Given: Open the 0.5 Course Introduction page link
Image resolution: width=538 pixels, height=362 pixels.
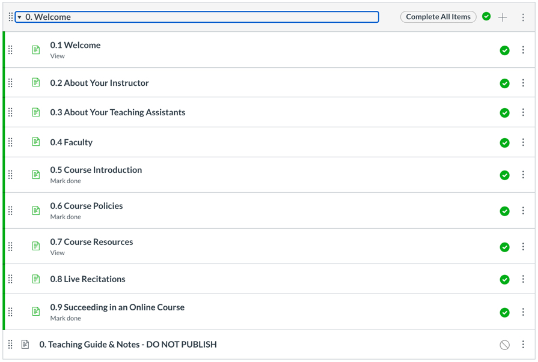Looking at the screenshot, I should (x=96, y=170).
